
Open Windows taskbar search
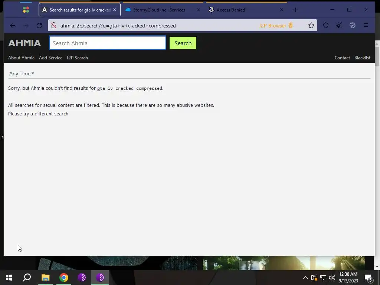point(27,278)
